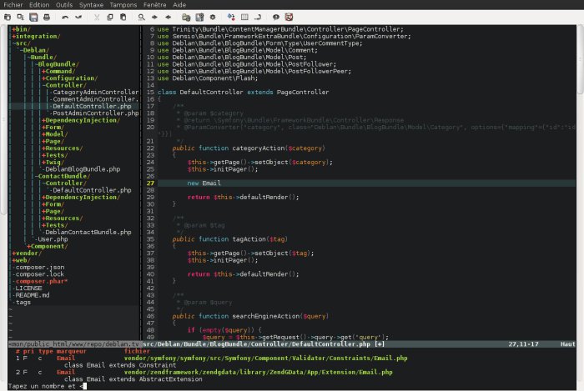Open the Tampons menu
584x391 pixels.
[123, 5]
